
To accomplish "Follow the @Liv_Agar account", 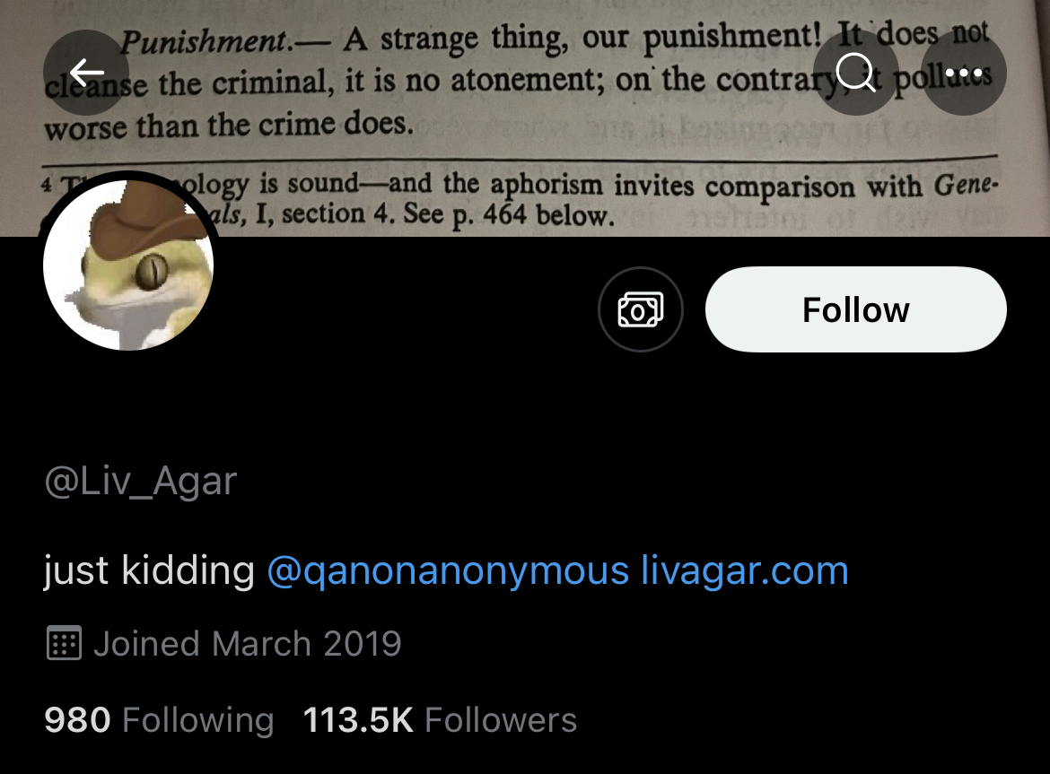I will pyautogui.click(x=856, y=309).
